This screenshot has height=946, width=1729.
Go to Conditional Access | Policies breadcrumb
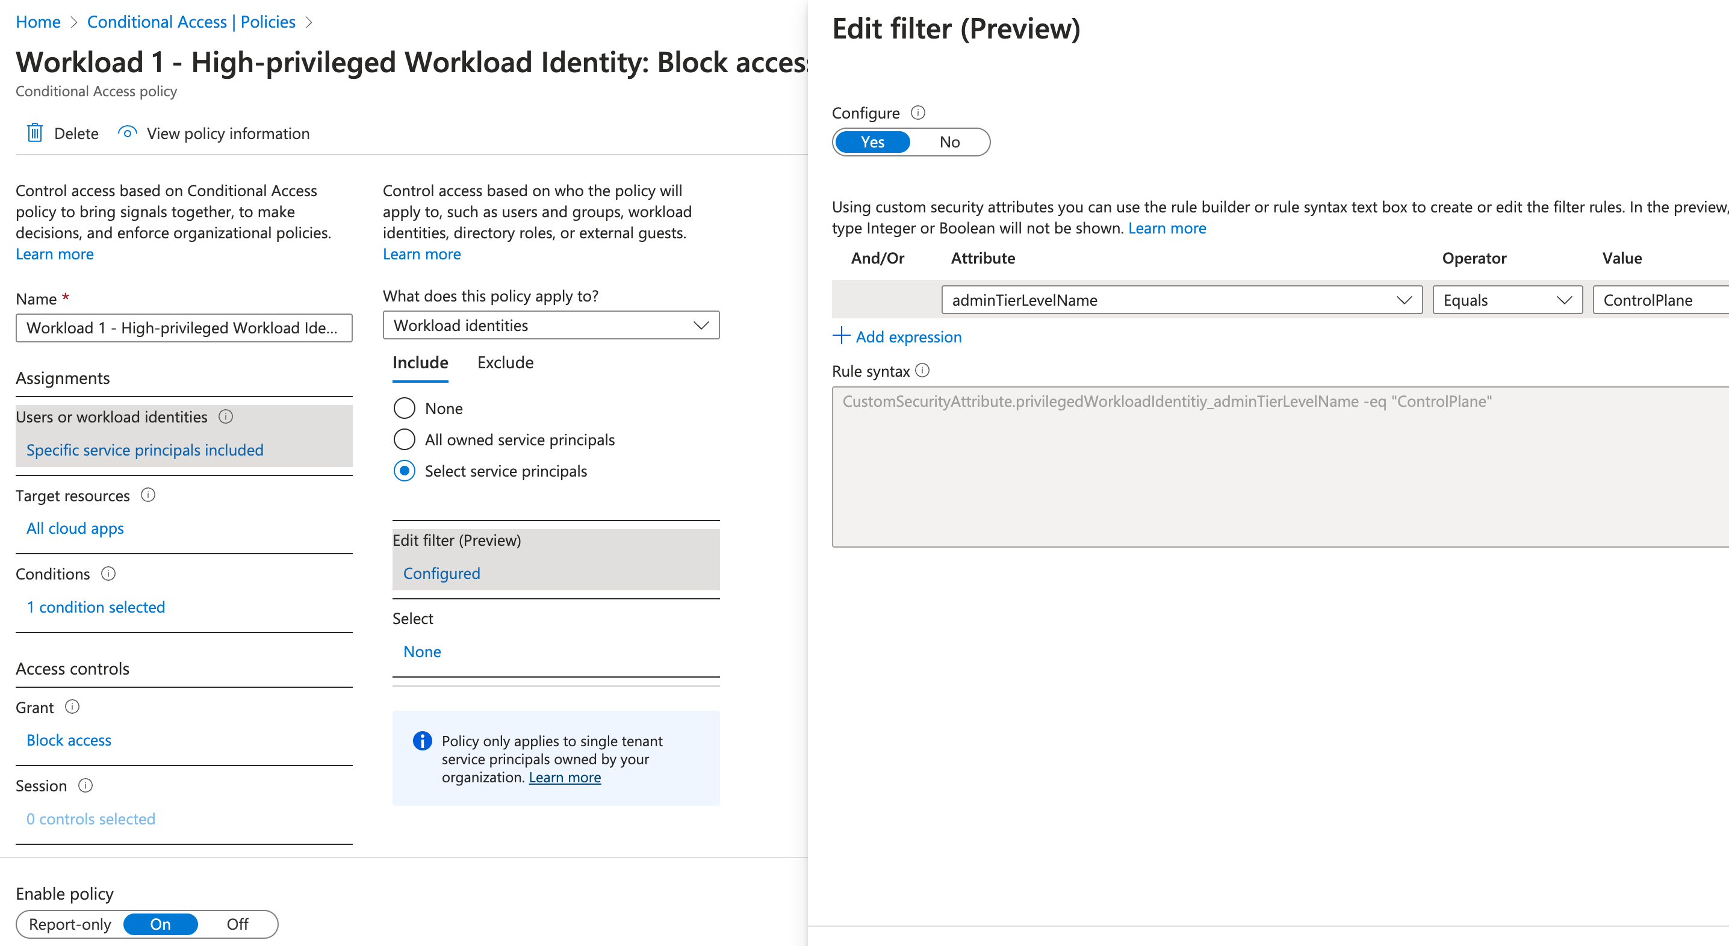(x=191, y=22)
